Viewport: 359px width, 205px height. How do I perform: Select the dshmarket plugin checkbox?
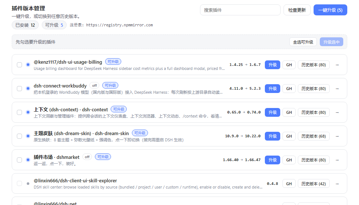click(19, 160)
